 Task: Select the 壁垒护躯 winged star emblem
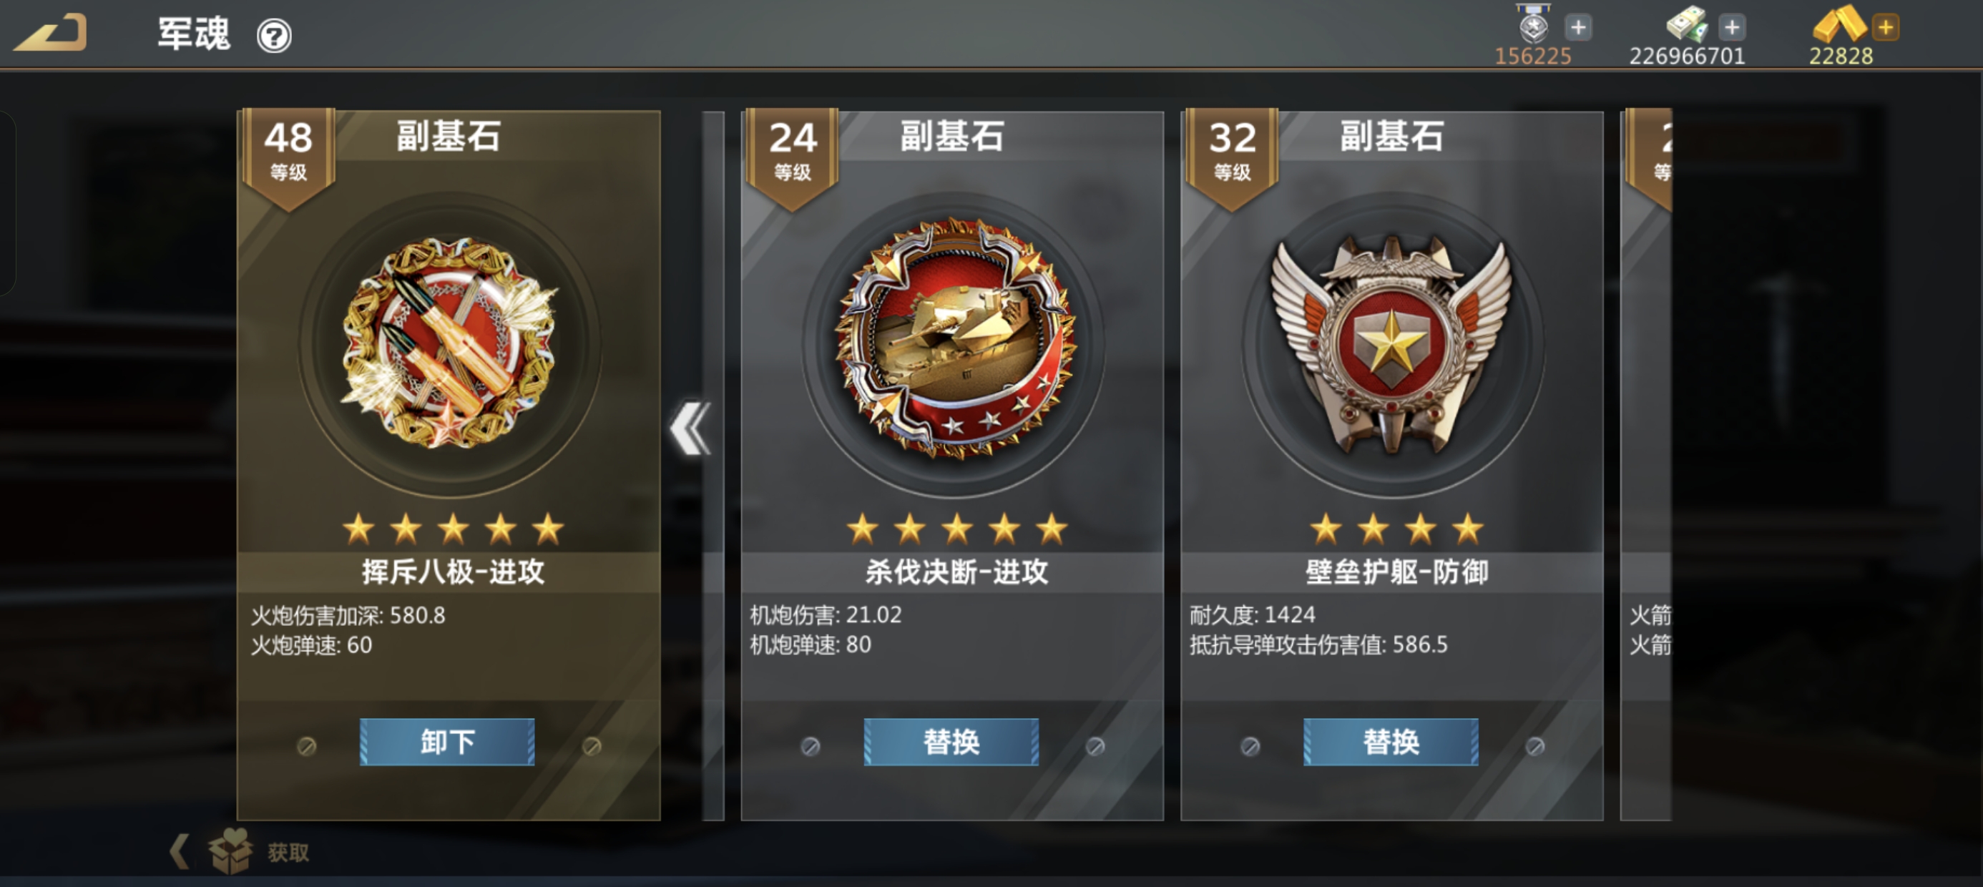coord(1392,343)
